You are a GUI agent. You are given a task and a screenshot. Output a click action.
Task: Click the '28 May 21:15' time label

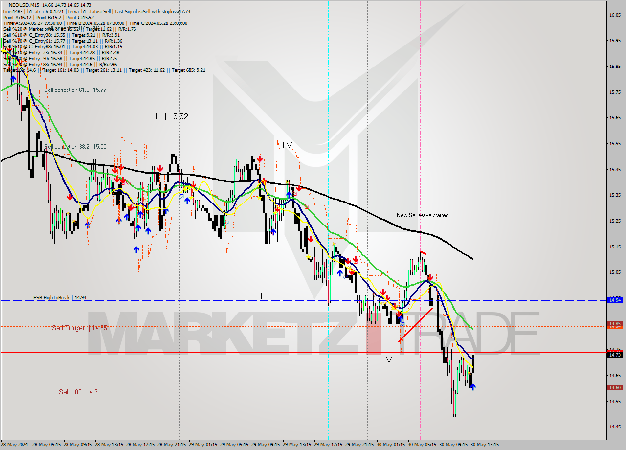pos(172,445)
